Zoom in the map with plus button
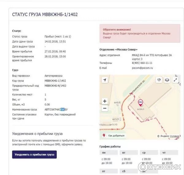This screenshot has height=175, width=184. [105, 101]
